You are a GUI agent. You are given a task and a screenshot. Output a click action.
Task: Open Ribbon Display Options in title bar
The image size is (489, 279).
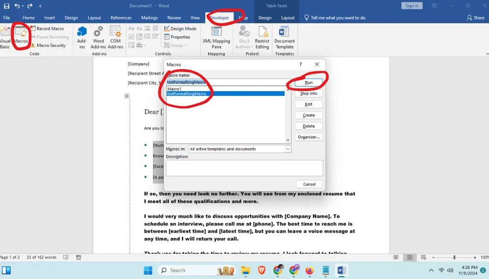[x=434, y=6]
